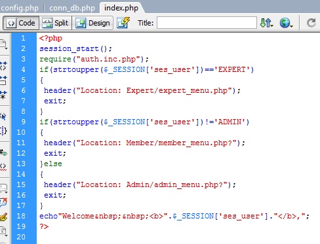Switch to Design view

pyautogui.click(x=92, y=23)
